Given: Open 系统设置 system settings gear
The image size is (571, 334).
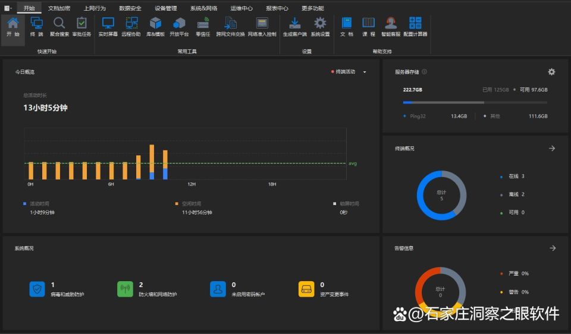Looking at the screenshot, I should [x=320, y=23].
